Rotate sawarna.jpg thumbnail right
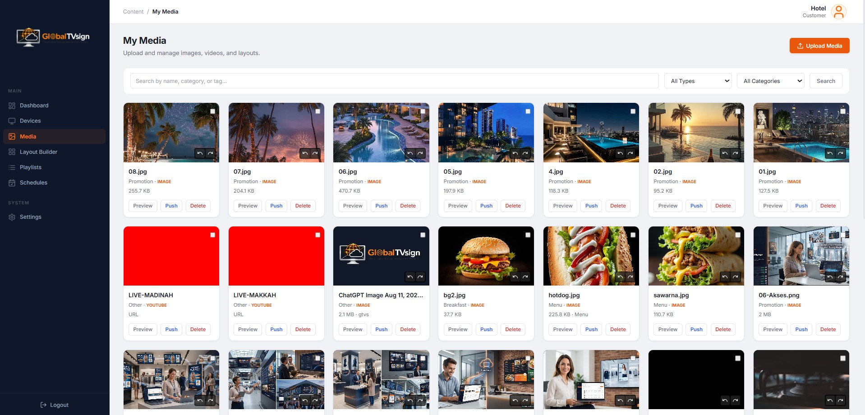Viewport: 865px width, 415px height. pyautogui.click(x=736, y=277)
